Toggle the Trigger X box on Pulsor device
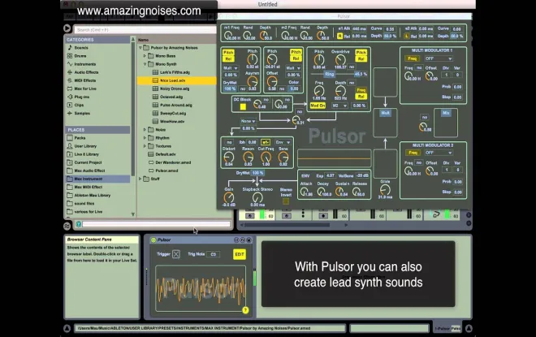Screen dimensions: 536x337 pos(176,254)
